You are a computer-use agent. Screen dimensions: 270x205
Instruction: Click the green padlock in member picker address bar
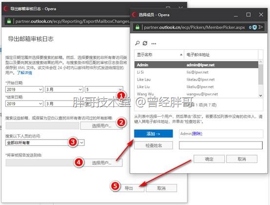tap(137, 27)
